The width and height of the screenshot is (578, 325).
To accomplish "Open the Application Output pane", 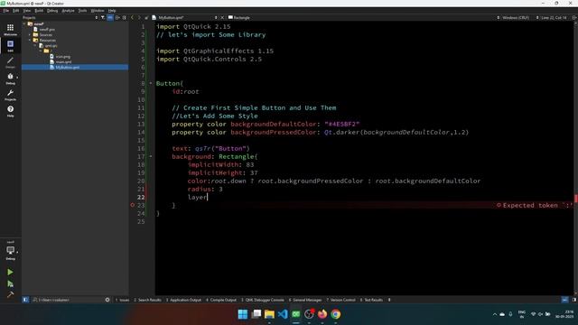I will pyautogui.click(x=183, y=300).
